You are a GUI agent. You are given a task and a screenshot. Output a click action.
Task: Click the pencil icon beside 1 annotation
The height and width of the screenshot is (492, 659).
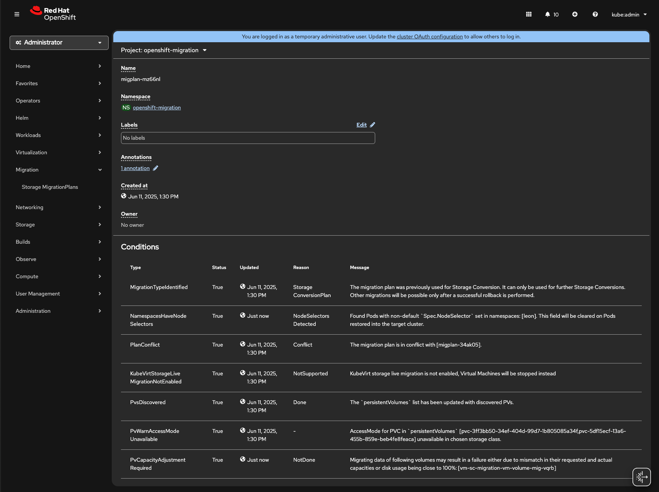(156, 168)
